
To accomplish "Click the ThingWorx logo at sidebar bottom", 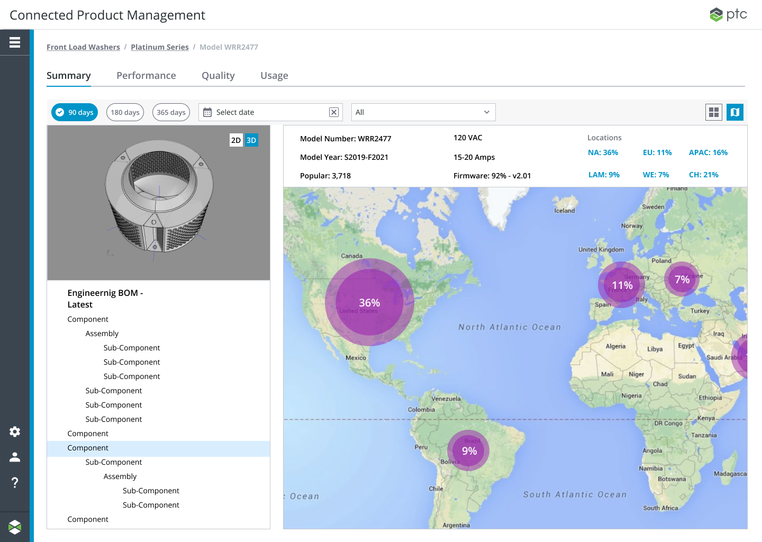I will coord(15,527).
